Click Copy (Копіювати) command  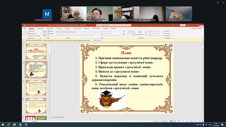pyautogui.click(x=32, y=34)
